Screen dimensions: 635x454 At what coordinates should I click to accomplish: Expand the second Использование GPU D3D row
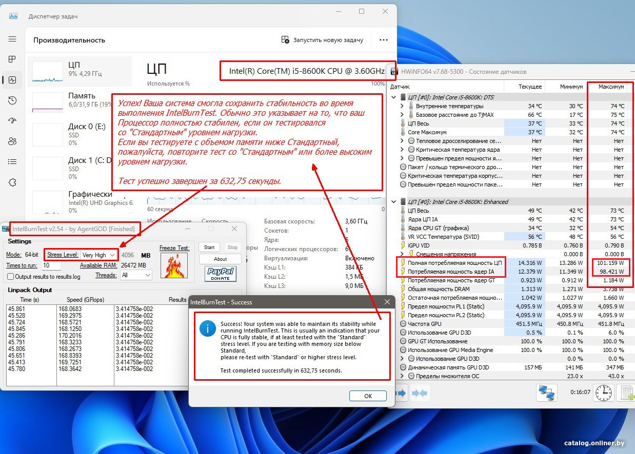pyautogui.click(x=403, y=359)
